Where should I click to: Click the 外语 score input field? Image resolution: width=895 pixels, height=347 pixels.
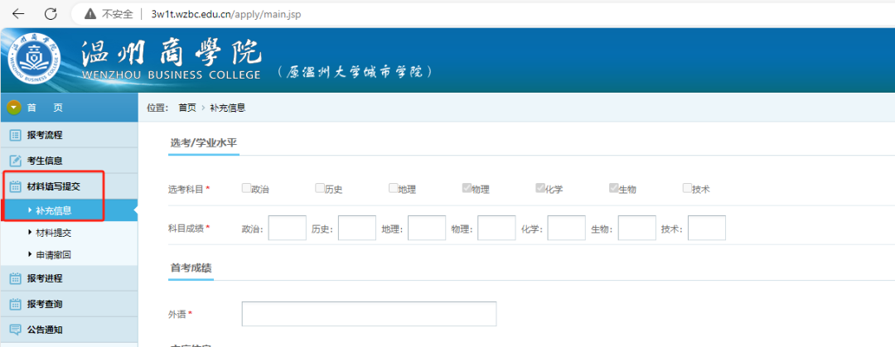369,314
